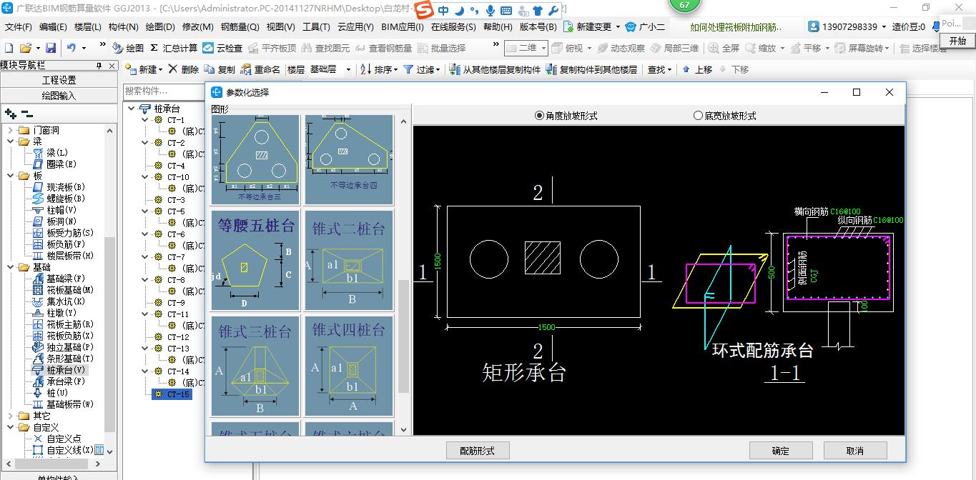Launch 云检查 cloud check
976x480 pixels.
coord(222,48)
